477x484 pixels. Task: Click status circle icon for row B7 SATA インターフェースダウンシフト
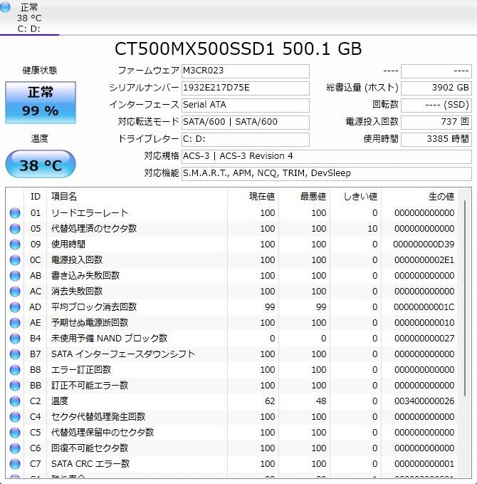coord(15,354)
